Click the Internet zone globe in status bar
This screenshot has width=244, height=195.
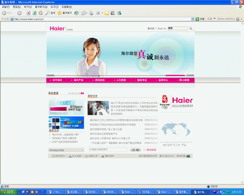tap(208, 186)
